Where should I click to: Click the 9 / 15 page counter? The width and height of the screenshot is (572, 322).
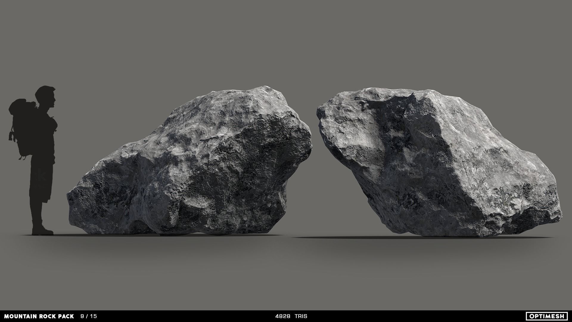point(89,316)
